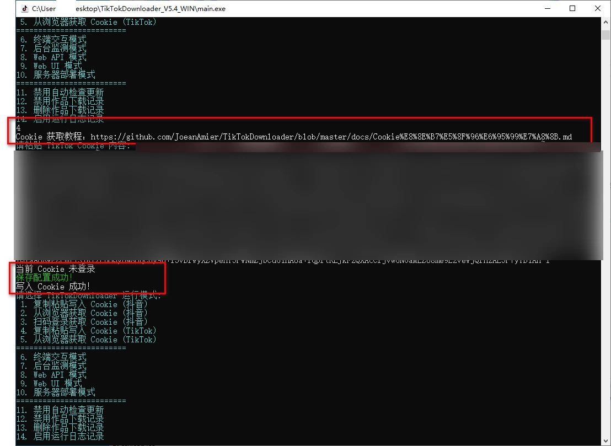Select option 4 复制粘贴写入 Cookie (TikTok)
611x446 pixels.
88,331
